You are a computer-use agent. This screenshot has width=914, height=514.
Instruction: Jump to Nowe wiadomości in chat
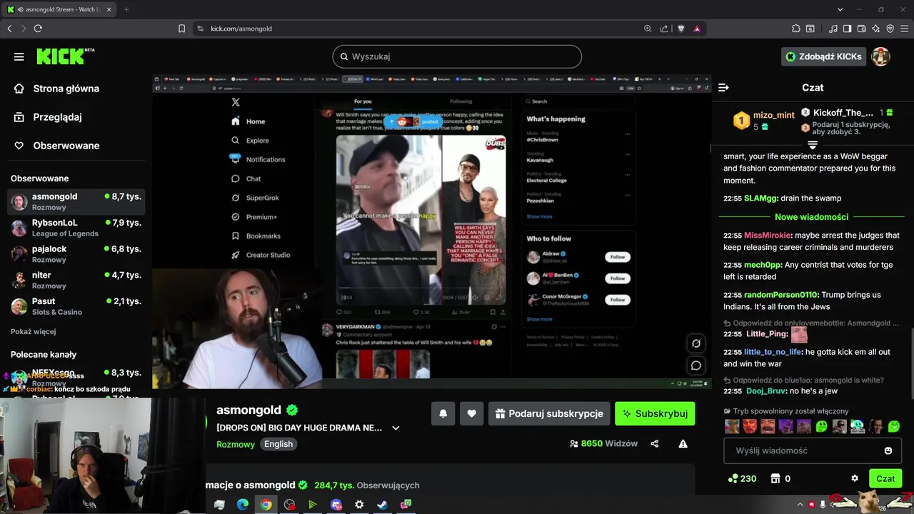pos(811,217)
